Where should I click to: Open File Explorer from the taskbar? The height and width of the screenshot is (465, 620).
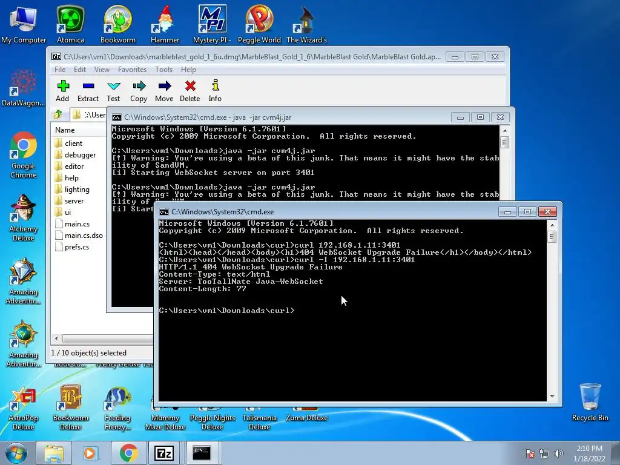coord(54,453)
